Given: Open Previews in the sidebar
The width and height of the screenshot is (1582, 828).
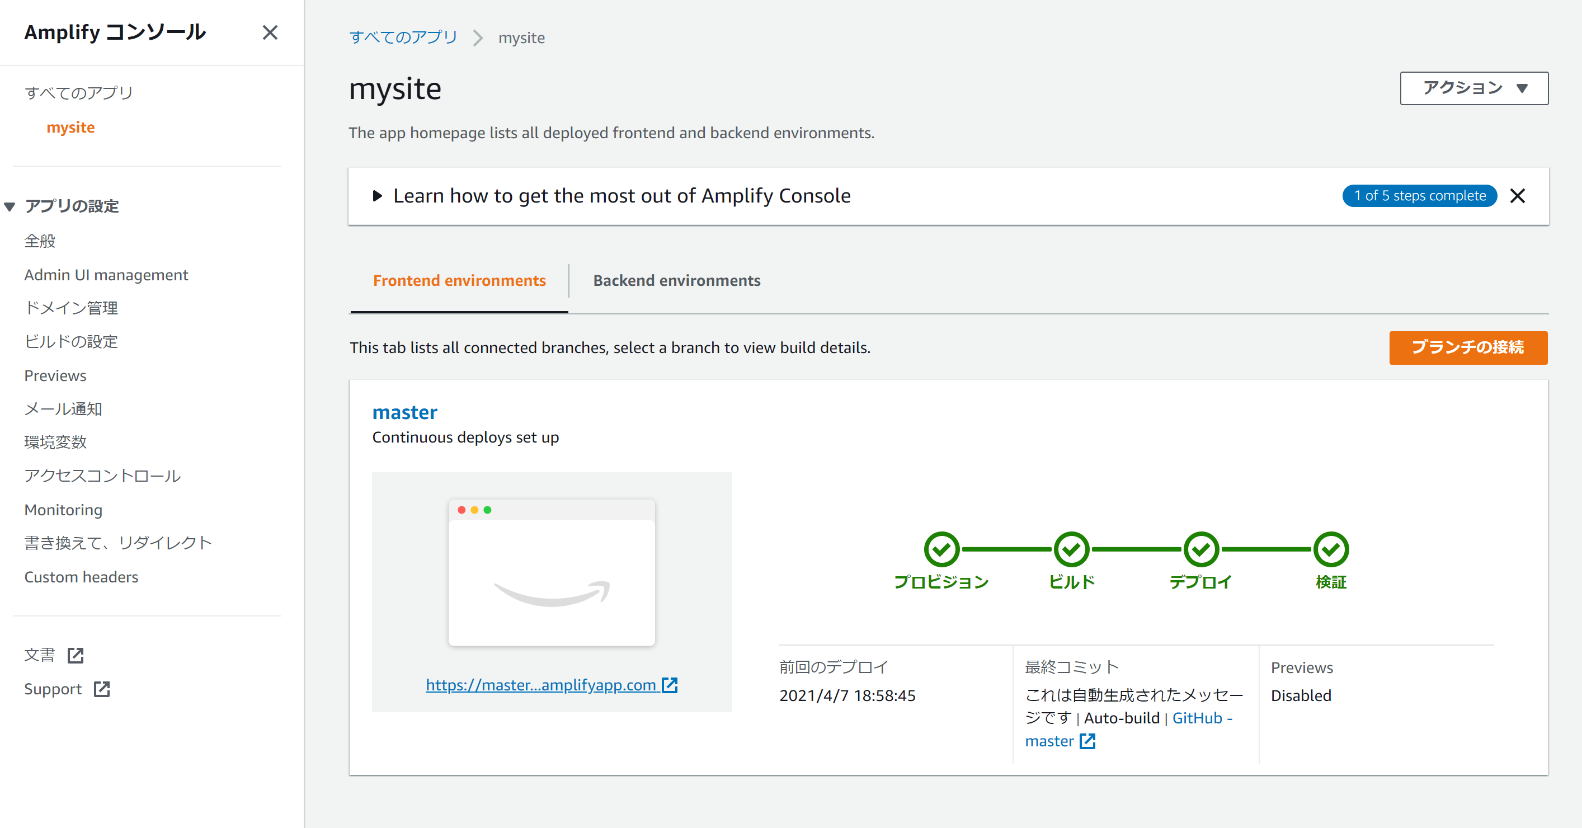Looking at the screenshot, I should click(55, 375).
